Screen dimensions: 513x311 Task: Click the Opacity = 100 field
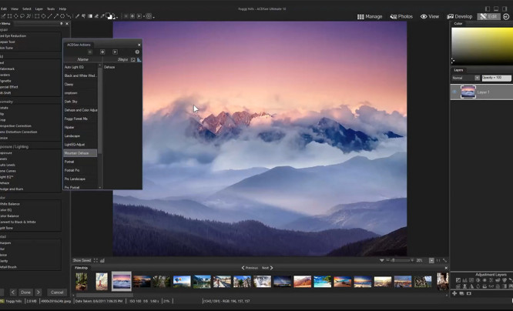[x=496, y=78]
